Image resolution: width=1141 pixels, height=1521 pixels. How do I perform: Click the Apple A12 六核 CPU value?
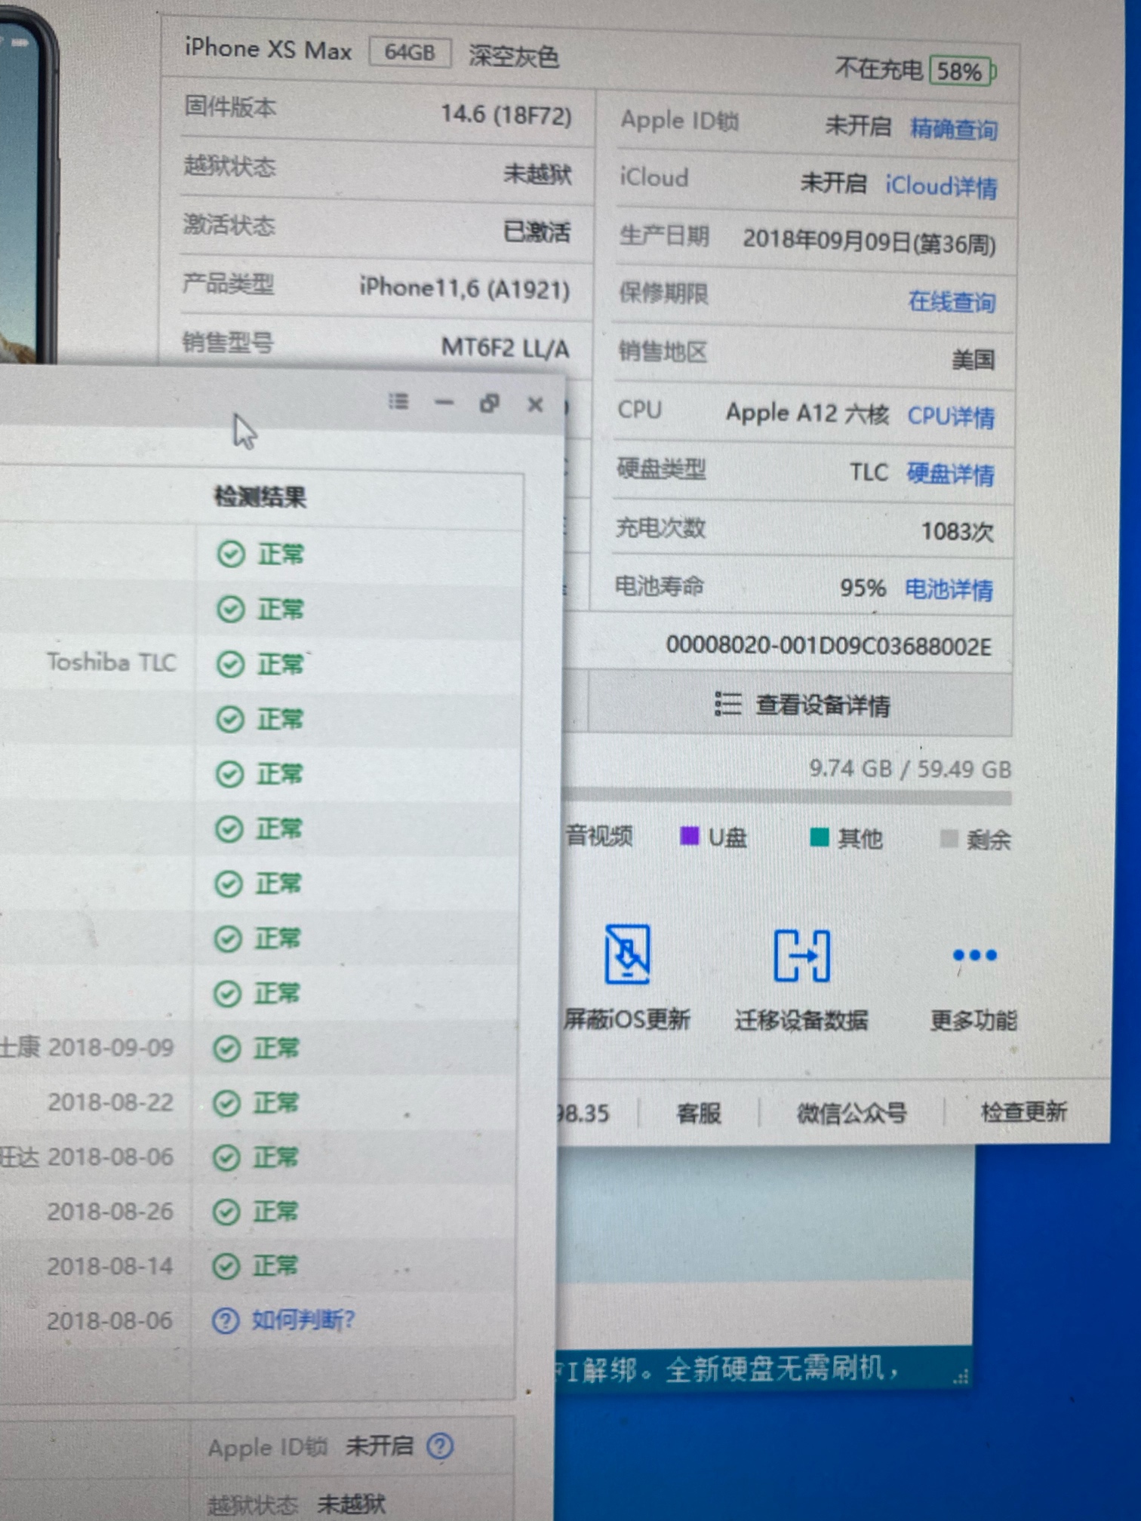coord(807,413)
